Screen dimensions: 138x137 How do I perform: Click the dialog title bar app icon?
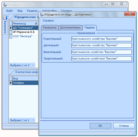pyautogui.click(x=42, y=14)
